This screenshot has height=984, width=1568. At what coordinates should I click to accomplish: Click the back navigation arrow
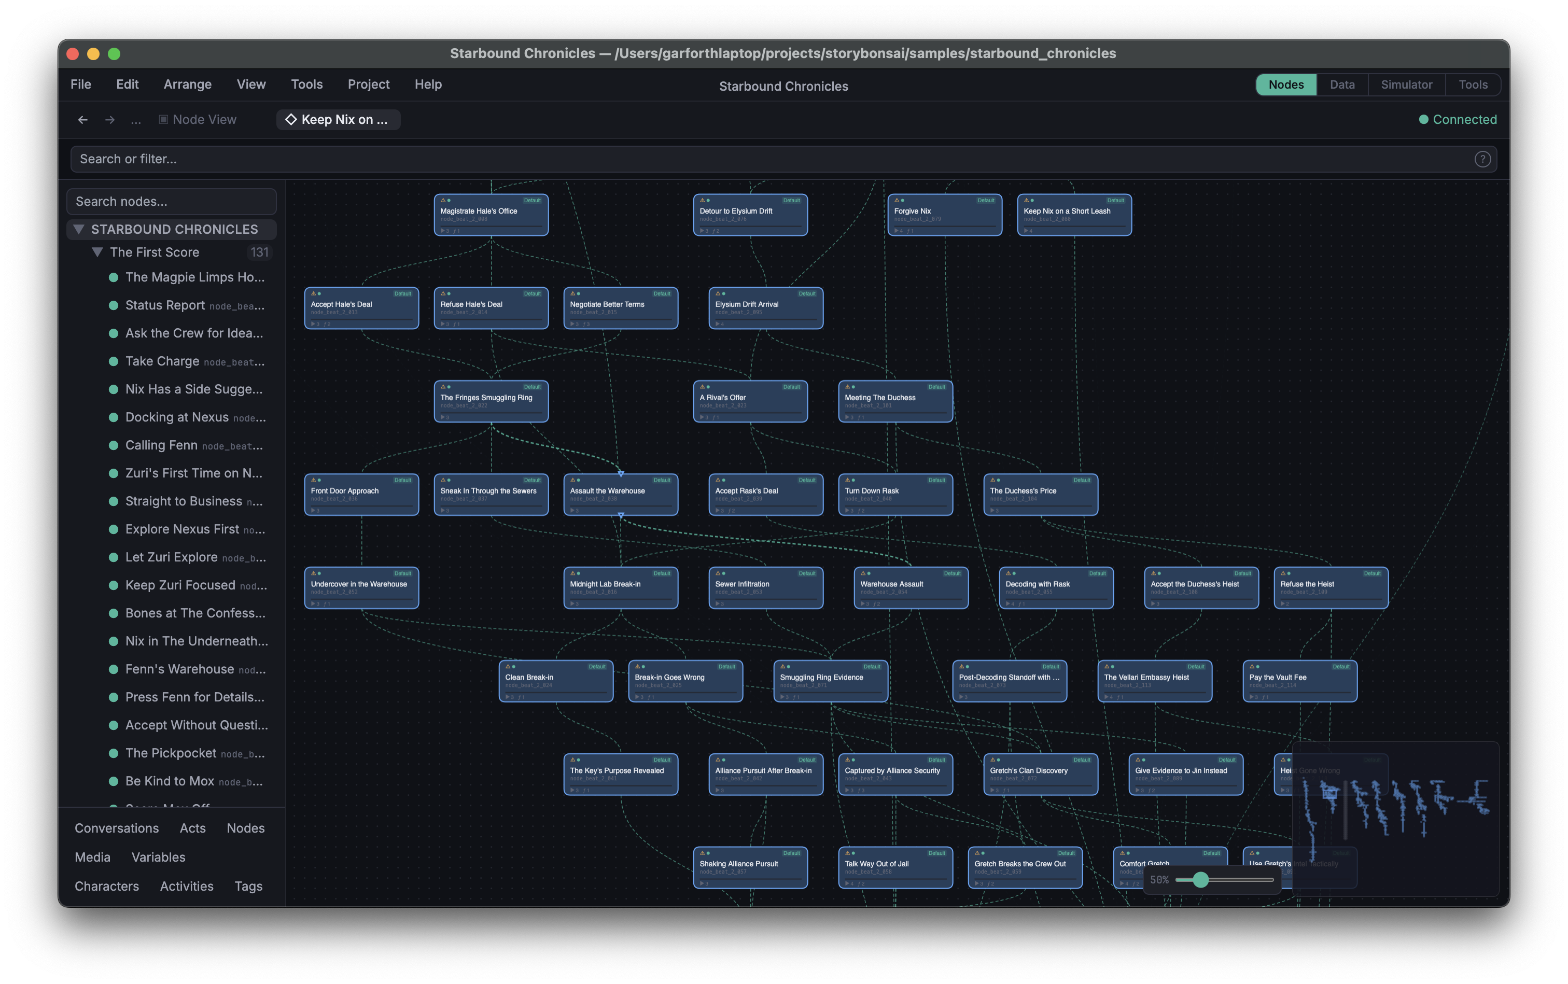tap(82, 120)
